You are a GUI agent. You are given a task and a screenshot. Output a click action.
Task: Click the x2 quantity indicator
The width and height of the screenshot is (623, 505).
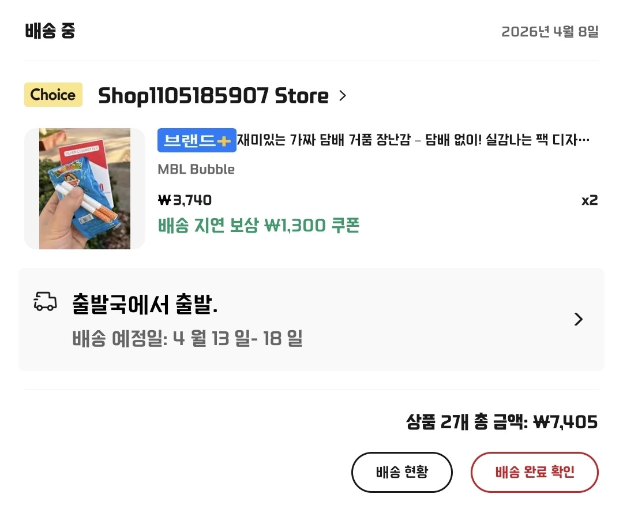pyautogui.click(x=589, y=200)
